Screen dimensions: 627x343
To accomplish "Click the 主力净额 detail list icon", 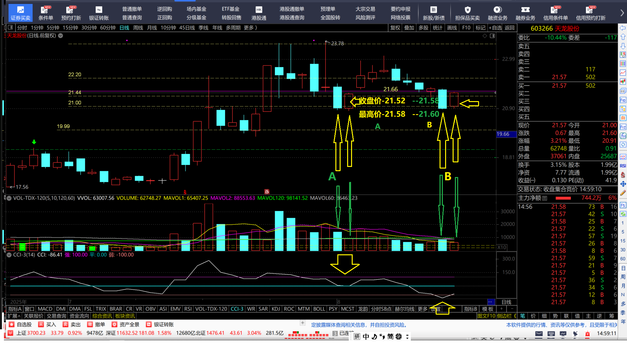I will 544,198.
